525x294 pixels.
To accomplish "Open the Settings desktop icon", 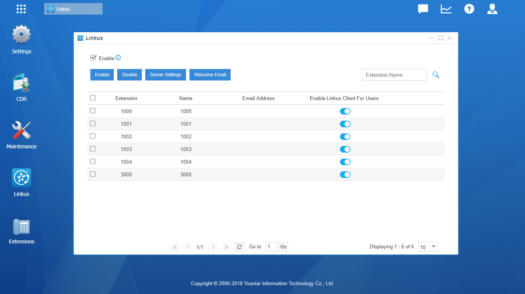I will coord(22,40).
